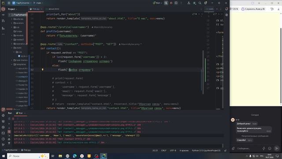Image resolution: width=282 pixels, height=159 pixels.
Task: Click 'Спросить Алису AI' button in browser
Action: 253,9
